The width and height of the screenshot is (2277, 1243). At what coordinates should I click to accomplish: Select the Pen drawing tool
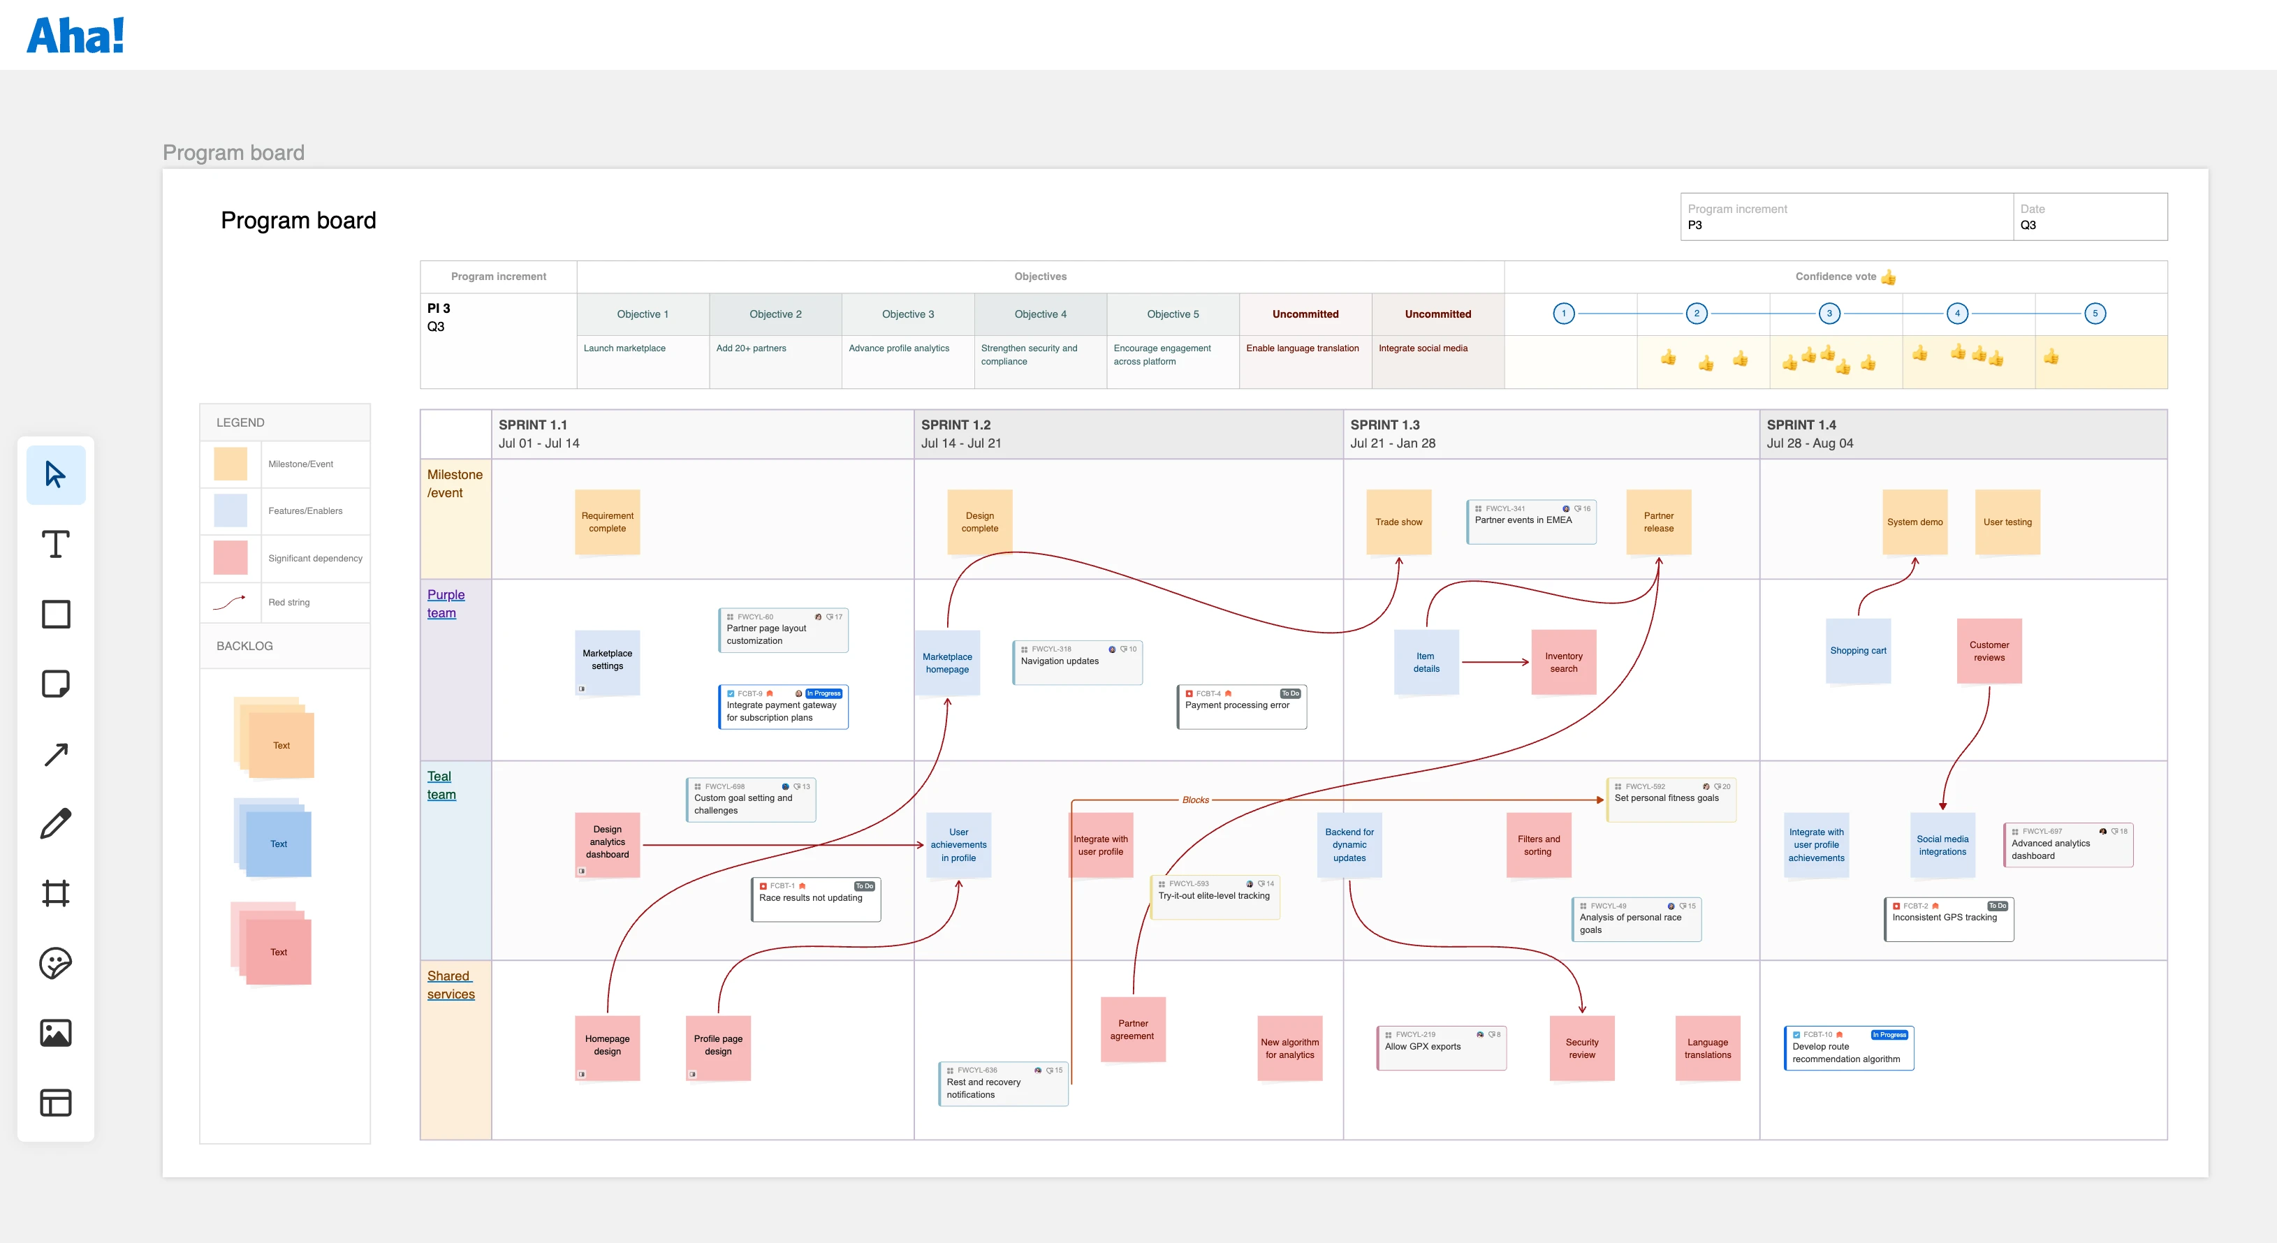56,823
